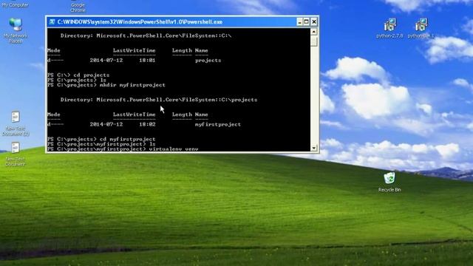Click the '18:02' time value
473x266 pixels.
147,124
